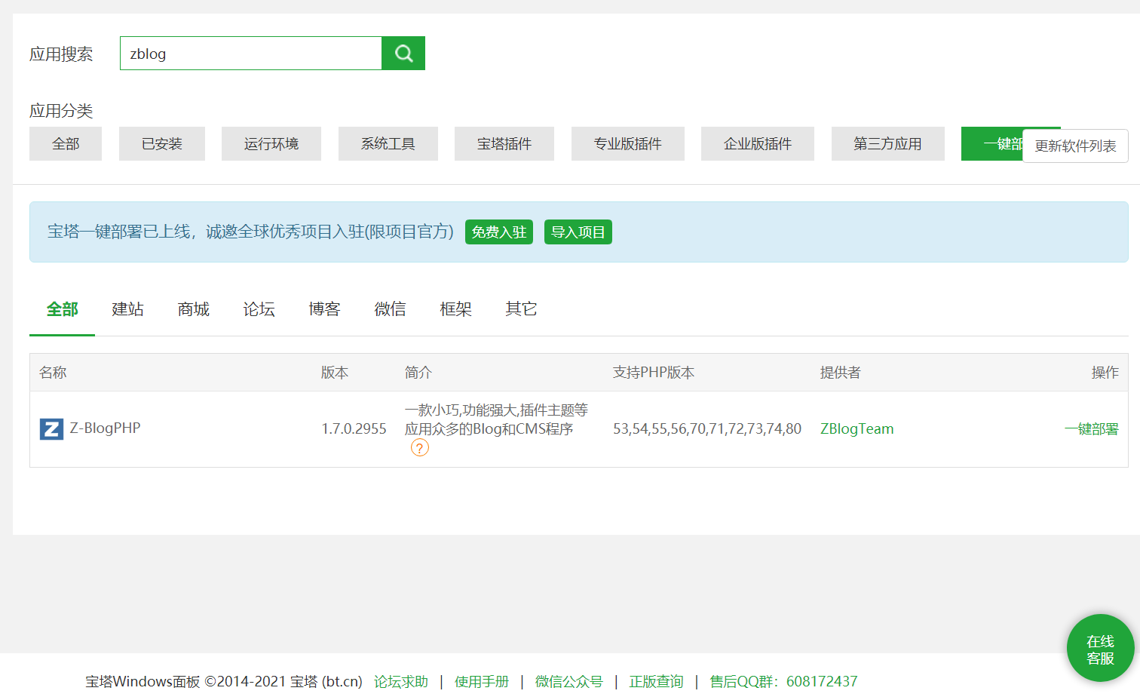The image size is (1140, 700).
Task: Click the 宝塔Windows面板 copyright text
Action: click(224, 682)
